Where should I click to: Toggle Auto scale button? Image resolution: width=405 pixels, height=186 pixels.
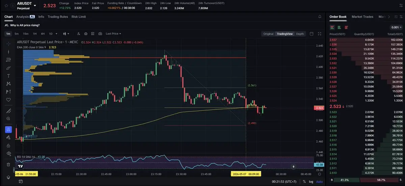[319, 182]
